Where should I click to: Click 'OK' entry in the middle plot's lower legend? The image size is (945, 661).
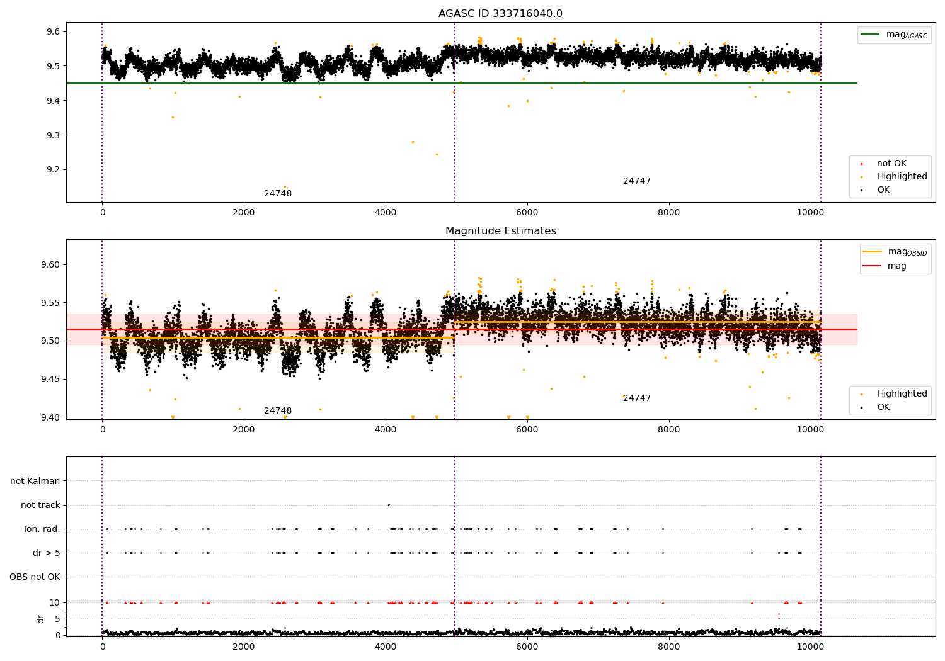(883, 407)
